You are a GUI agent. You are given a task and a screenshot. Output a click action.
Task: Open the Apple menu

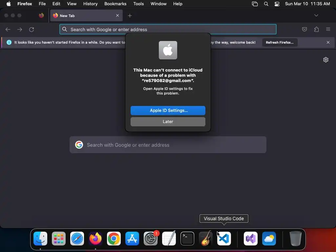(x=9, y=4)
